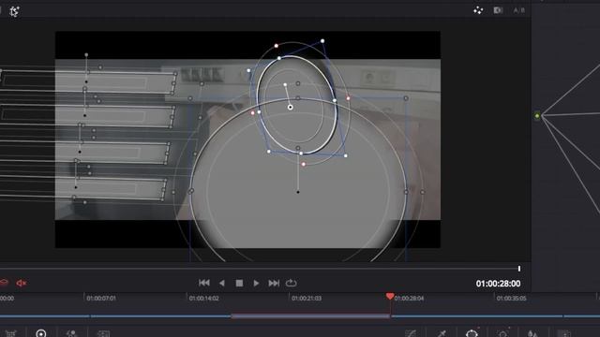Click the viewer timecode 01:00:28:00
600x337 pixels.
pyautogui.click(x=498, y=284)
